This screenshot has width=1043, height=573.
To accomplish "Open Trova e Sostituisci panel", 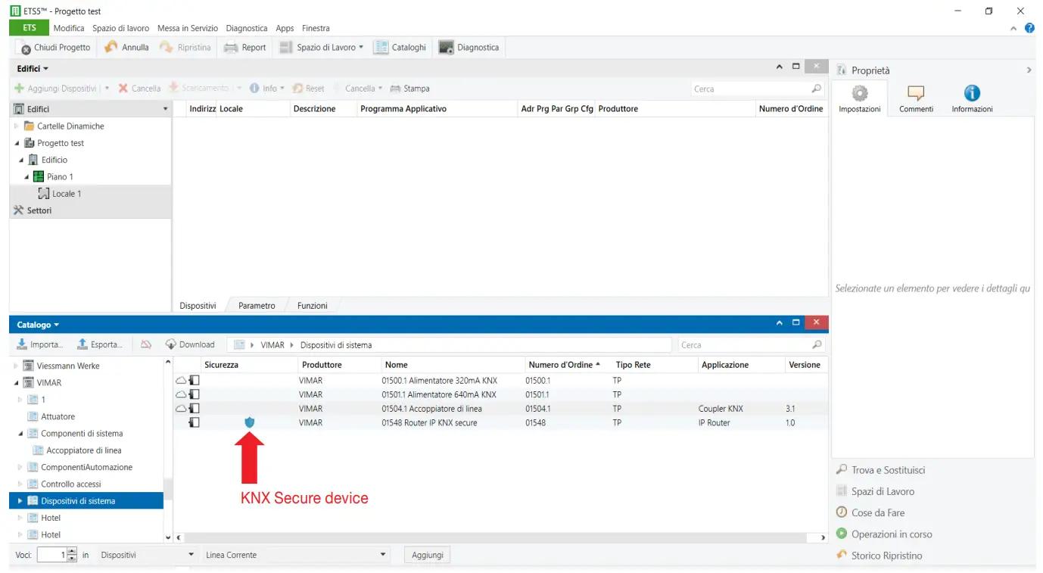I will coord(887,470).
